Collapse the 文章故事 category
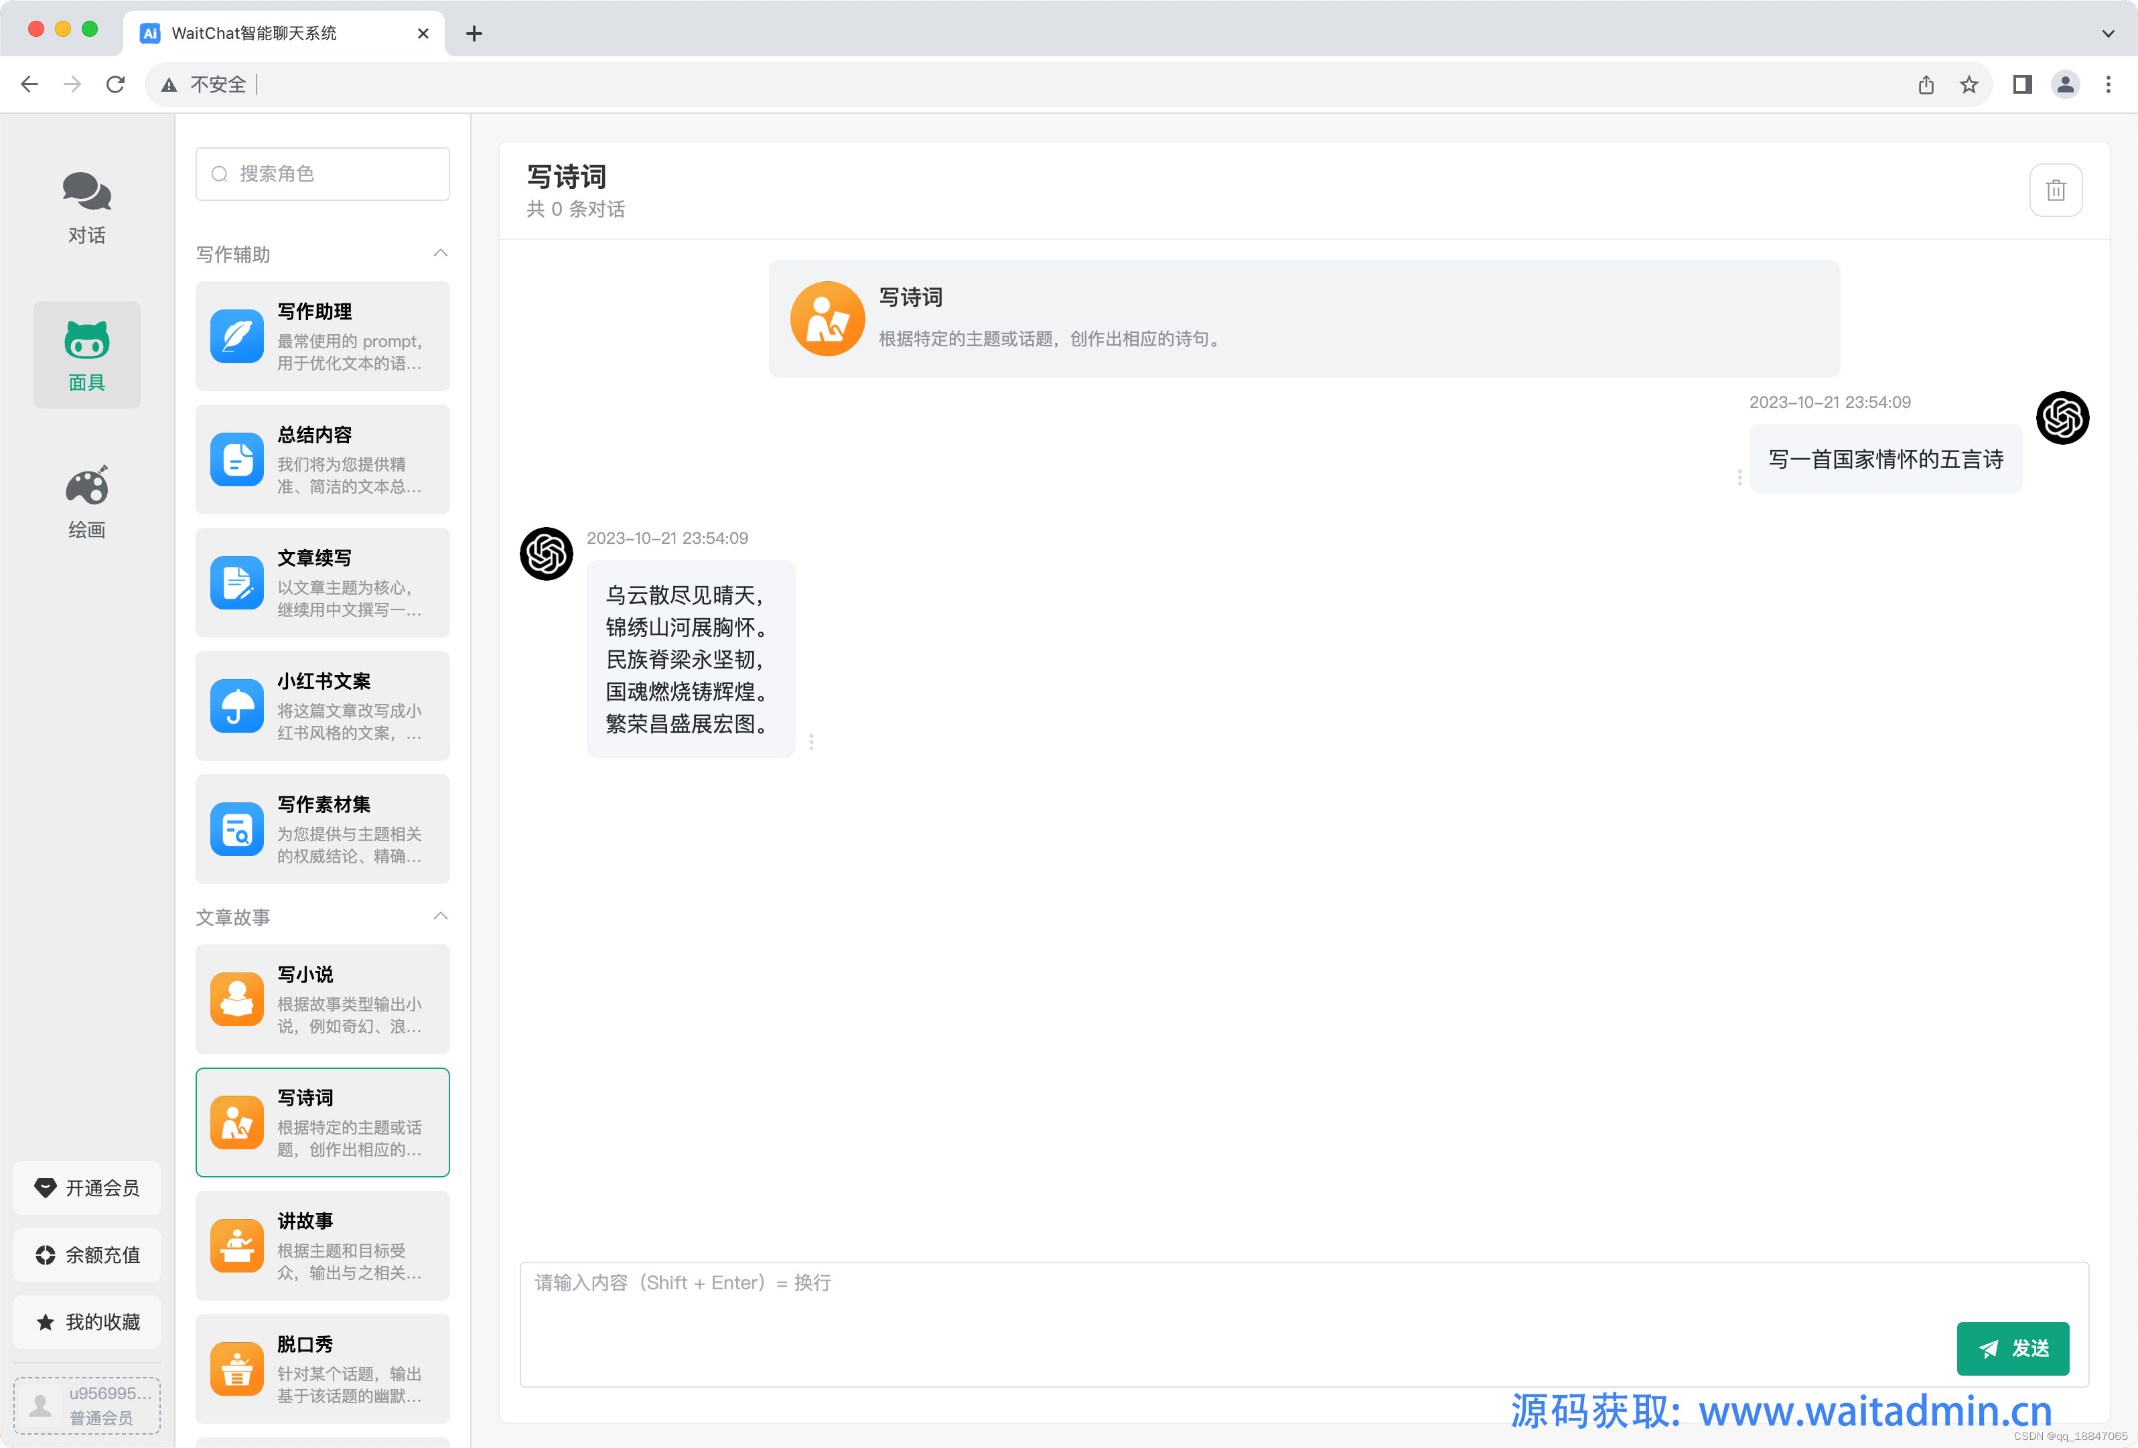This screenshot has height=1448, width=2138. pyautogui.click(x=441, y=916)
